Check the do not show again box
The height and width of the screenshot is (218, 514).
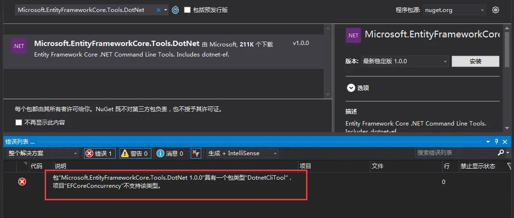19,123
